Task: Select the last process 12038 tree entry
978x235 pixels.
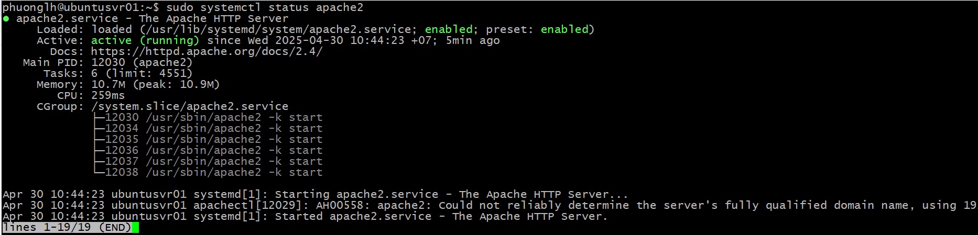Action: click(x=208, y=173)
